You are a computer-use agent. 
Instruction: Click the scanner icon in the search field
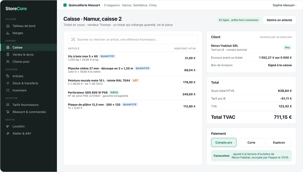[73, 39]
